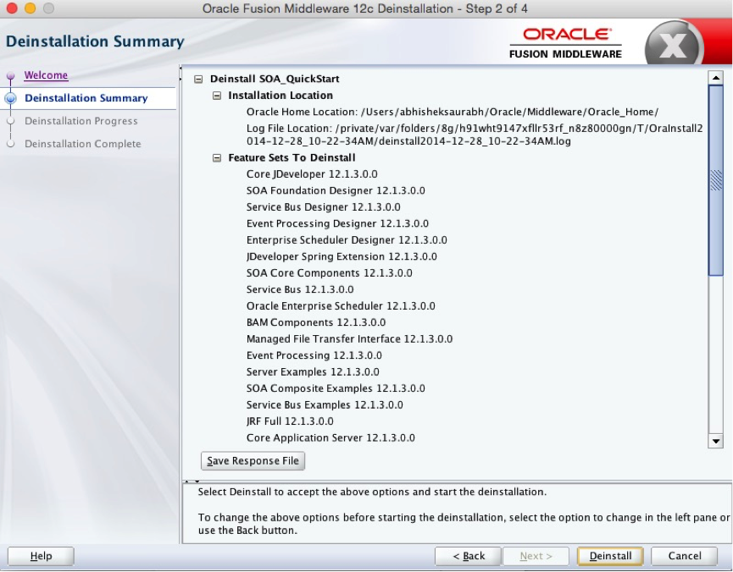733x572 pixels.
Task: Click the disabled Next button
Action: [536, 556]
